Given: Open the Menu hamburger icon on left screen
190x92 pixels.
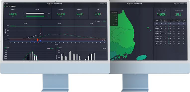Looking at the screenshot, I should pos(5,4).
